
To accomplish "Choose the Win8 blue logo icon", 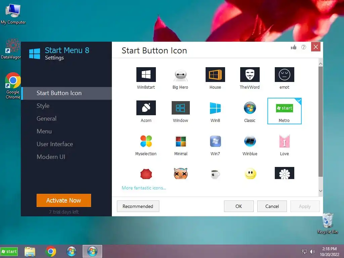I will tap(215, 112).
